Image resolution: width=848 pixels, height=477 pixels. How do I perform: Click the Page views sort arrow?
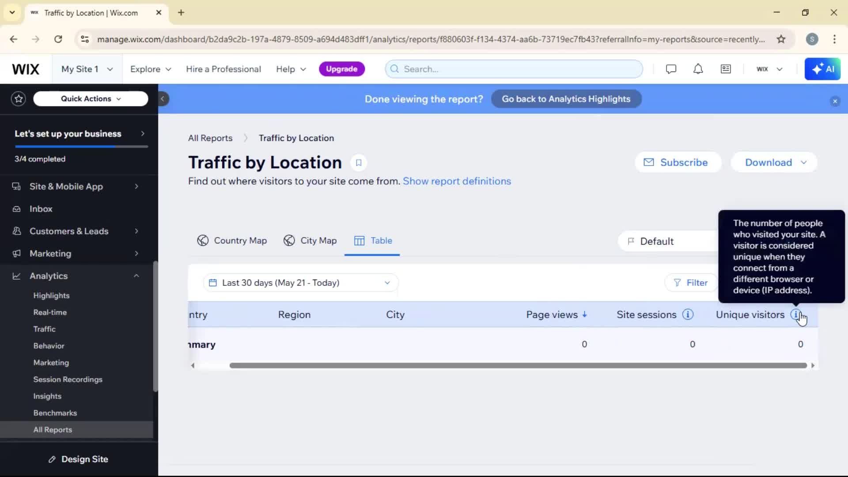click(584, 314)
